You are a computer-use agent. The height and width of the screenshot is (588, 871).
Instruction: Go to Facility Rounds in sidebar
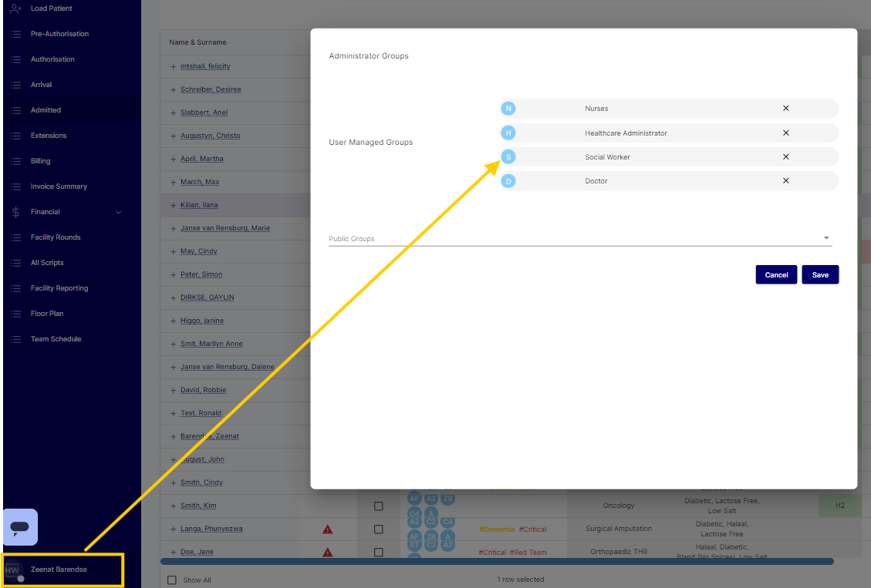pos(56,237)
